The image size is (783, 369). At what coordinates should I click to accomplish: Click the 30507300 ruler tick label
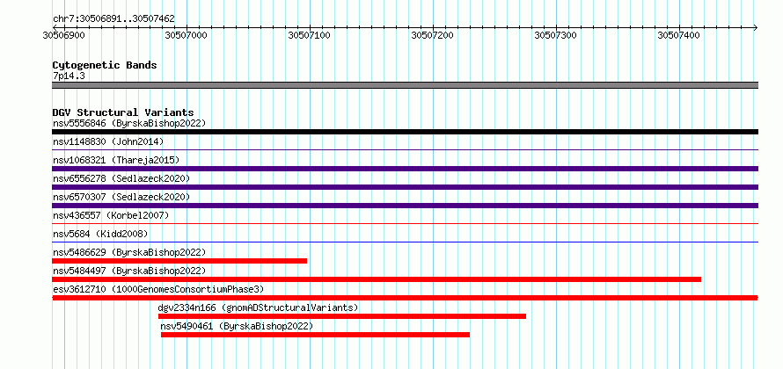[x=556, y=35]
